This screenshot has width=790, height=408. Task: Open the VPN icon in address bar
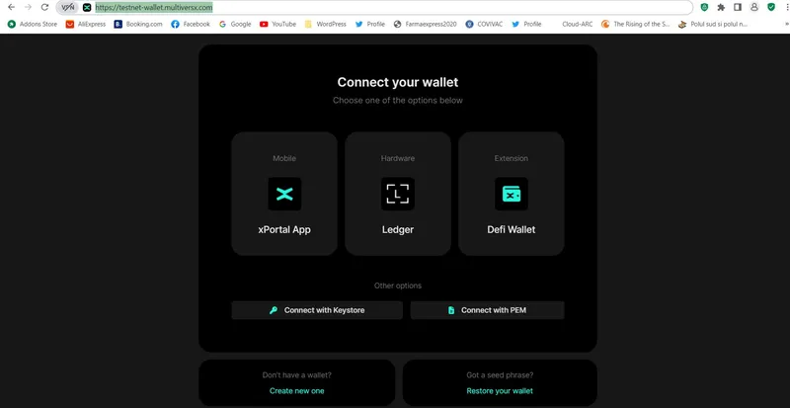[67, 7]
